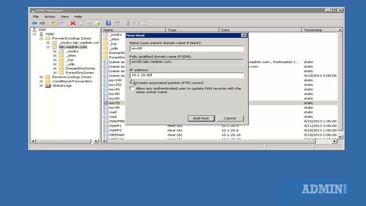Click the record list's right horizontal scroll arrow

pos(335,141)
